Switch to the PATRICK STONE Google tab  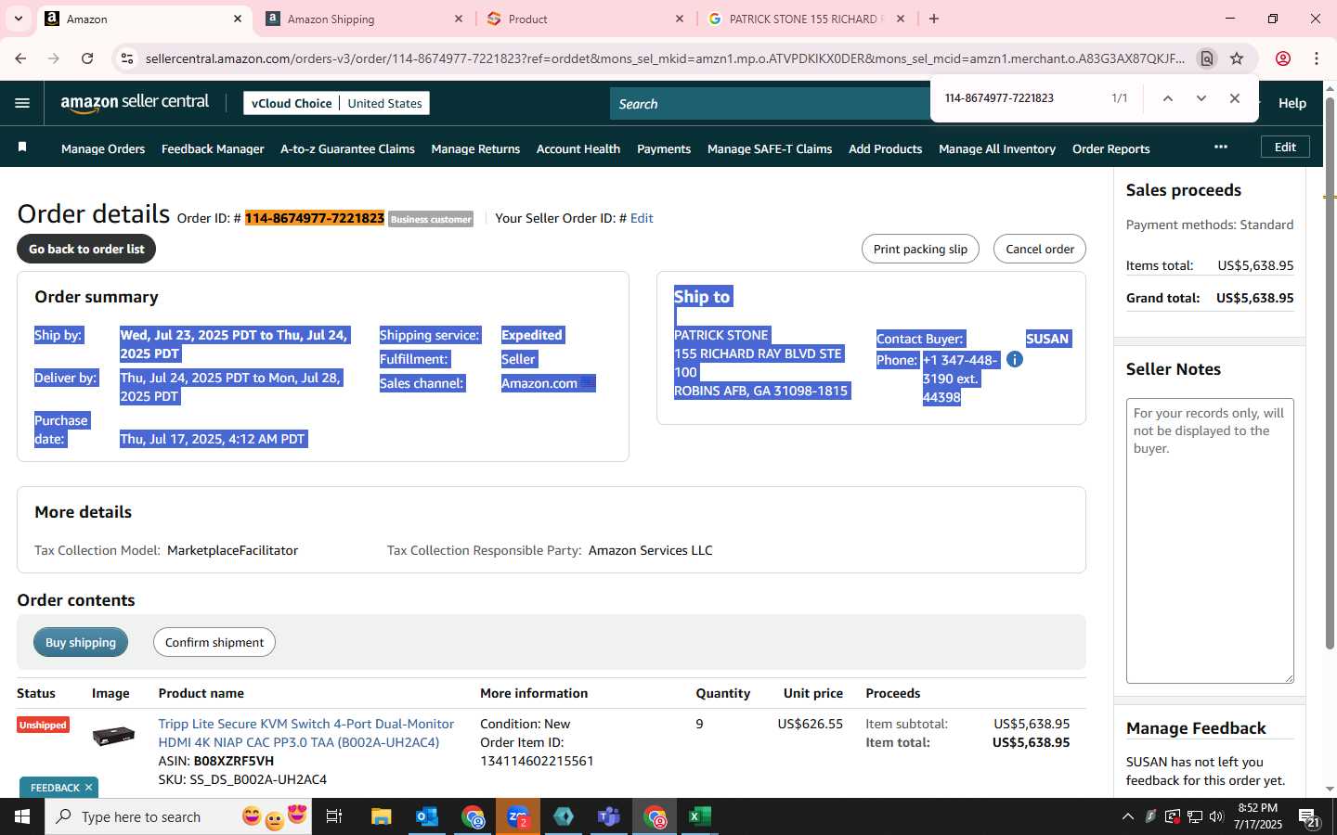[806, 19]
